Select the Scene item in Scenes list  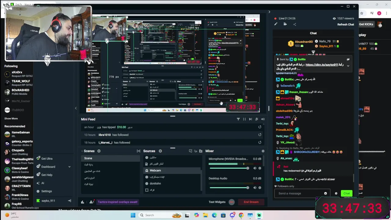coord(110,158)
